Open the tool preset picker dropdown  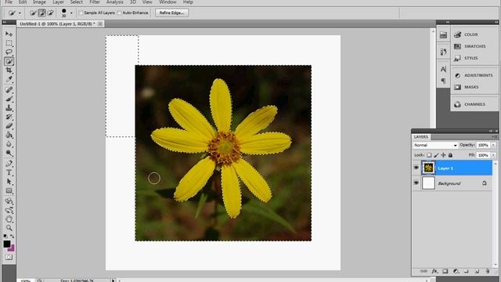20,13
